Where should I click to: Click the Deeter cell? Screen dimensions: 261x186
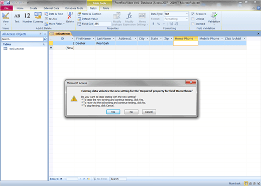click(x=85, y=43)
